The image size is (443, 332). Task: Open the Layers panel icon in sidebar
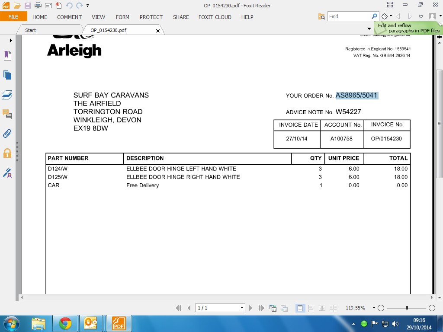(x=7, y=95)
